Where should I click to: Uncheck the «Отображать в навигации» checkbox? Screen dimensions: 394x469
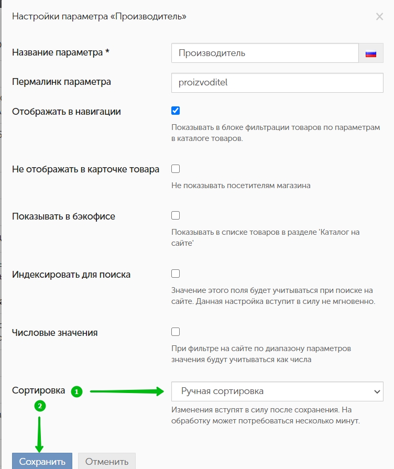pyautogui.click(x=176, y=111)
